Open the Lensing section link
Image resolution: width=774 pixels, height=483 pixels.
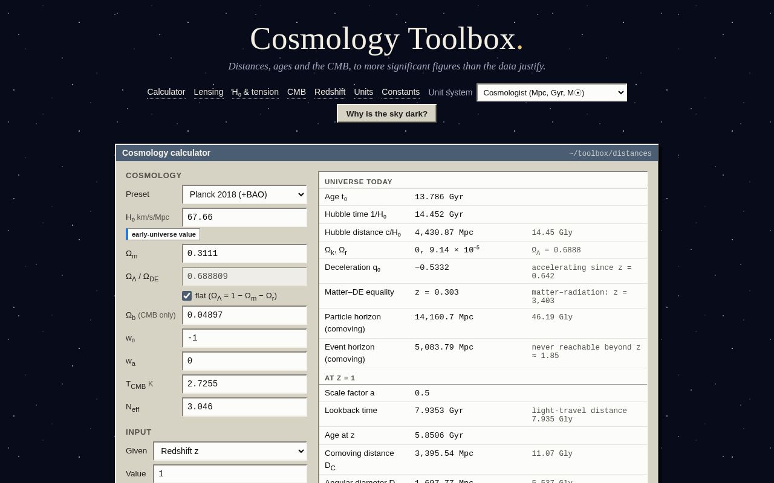coord(209,92)
